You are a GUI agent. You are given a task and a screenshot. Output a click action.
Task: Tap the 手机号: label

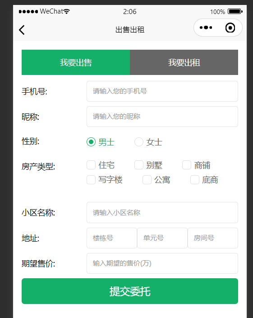coord(34,91)
